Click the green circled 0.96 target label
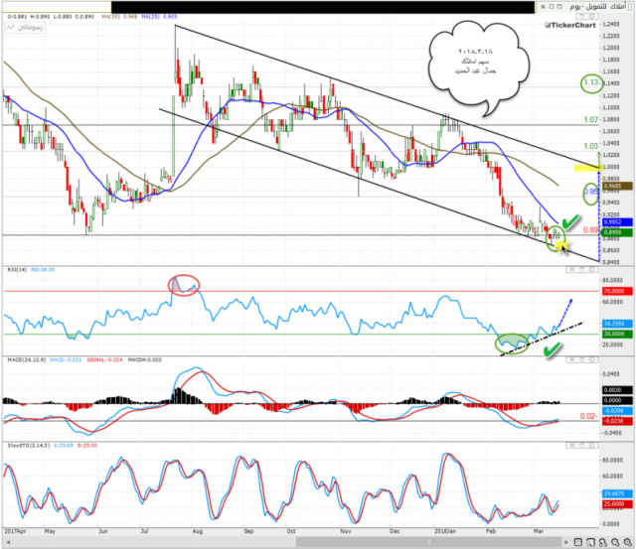 click(x=589, y=190)
